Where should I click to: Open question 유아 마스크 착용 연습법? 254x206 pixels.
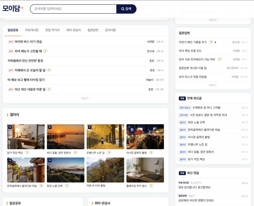click(193, 77)
